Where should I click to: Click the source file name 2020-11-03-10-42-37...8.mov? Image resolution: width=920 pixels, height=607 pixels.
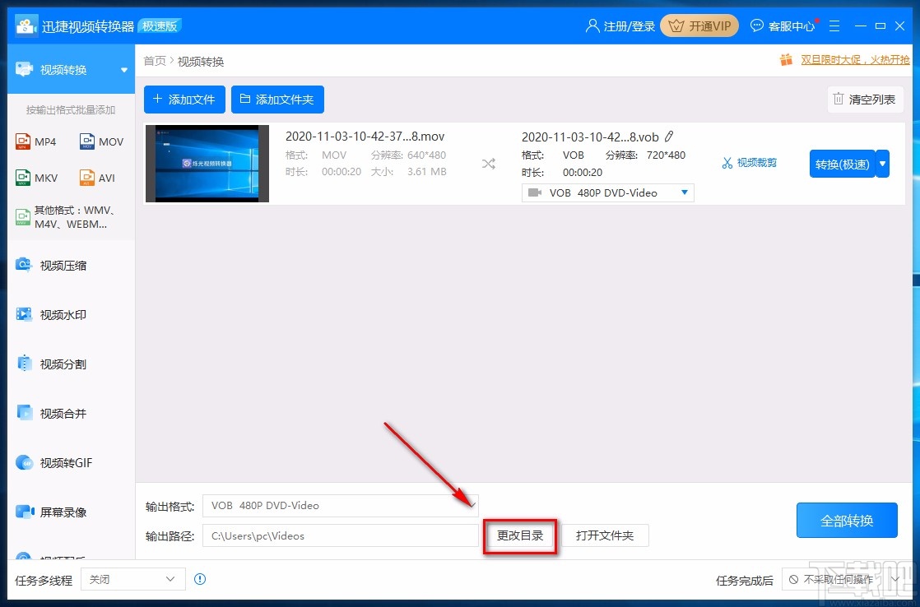tap(365, 137)
